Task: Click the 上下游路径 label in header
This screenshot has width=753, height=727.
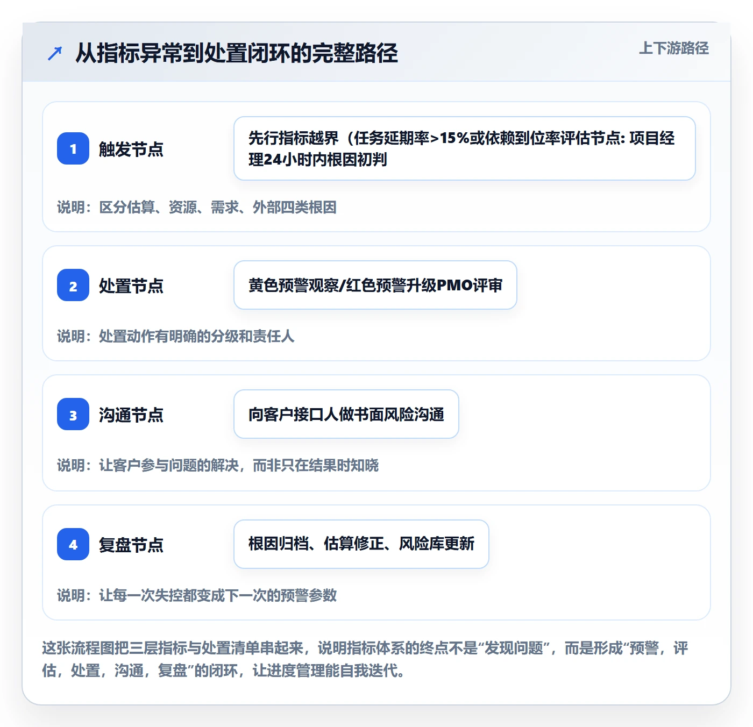Action: click(x=674, y=48)
